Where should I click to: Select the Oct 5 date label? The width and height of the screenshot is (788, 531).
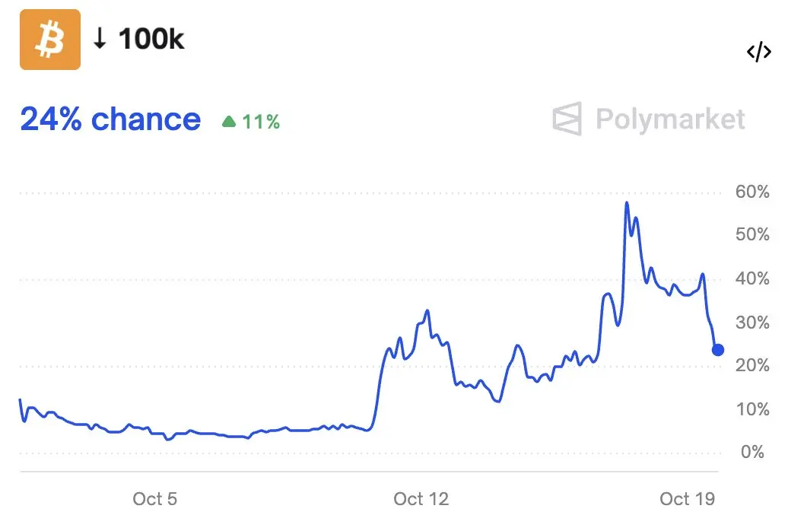155,499
